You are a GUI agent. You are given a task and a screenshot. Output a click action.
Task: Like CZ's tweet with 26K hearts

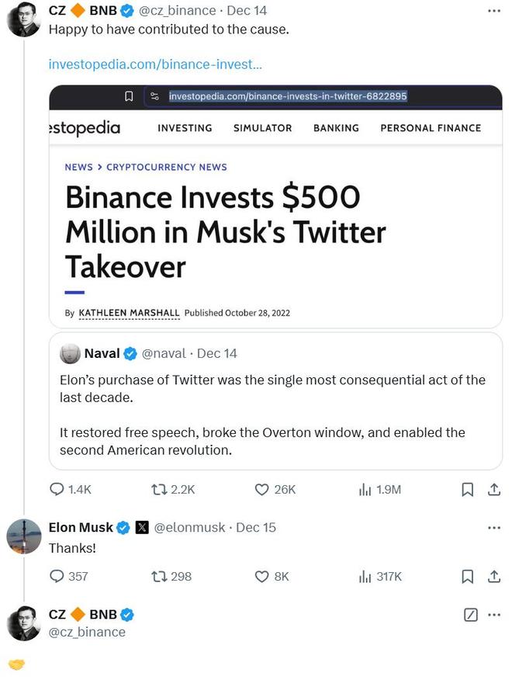click(x=261, y=490)
